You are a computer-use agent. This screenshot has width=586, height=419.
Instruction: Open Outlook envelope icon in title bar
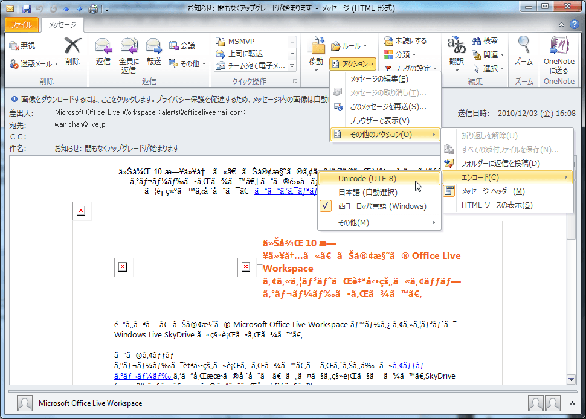(x=10, y=8)
